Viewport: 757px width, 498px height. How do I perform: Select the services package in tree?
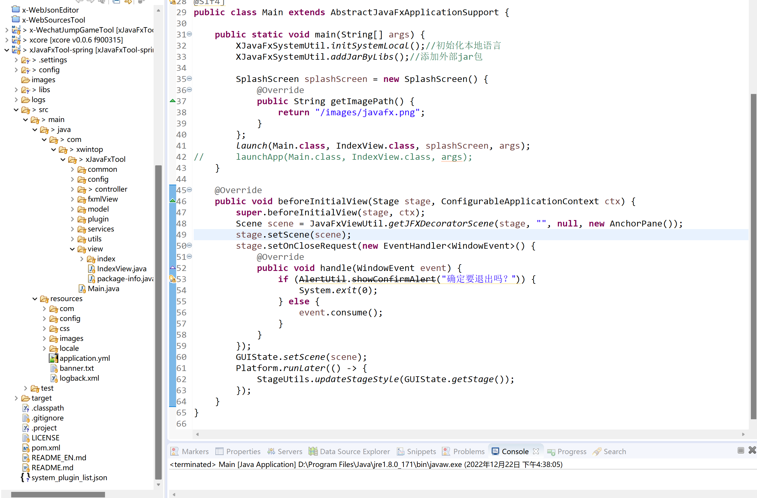pyautogui.click(x=101, y=229)
